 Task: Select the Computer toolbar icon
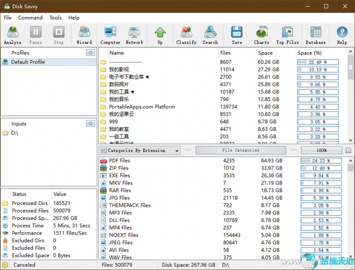pos(110,35)
